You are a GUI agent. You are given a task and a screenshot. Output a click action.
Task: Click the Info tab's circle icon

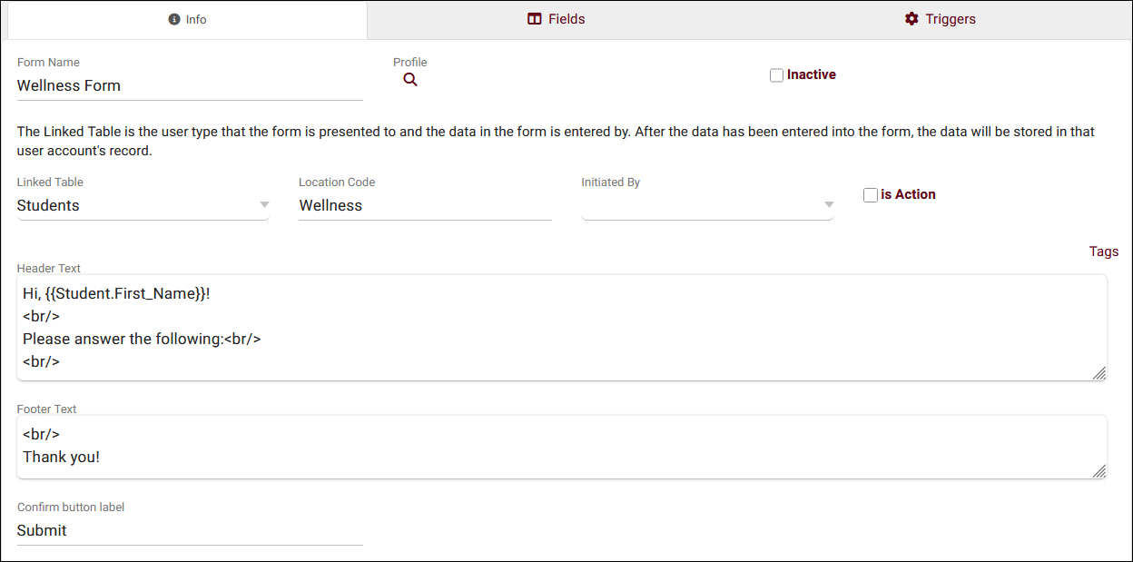point(174,19)
